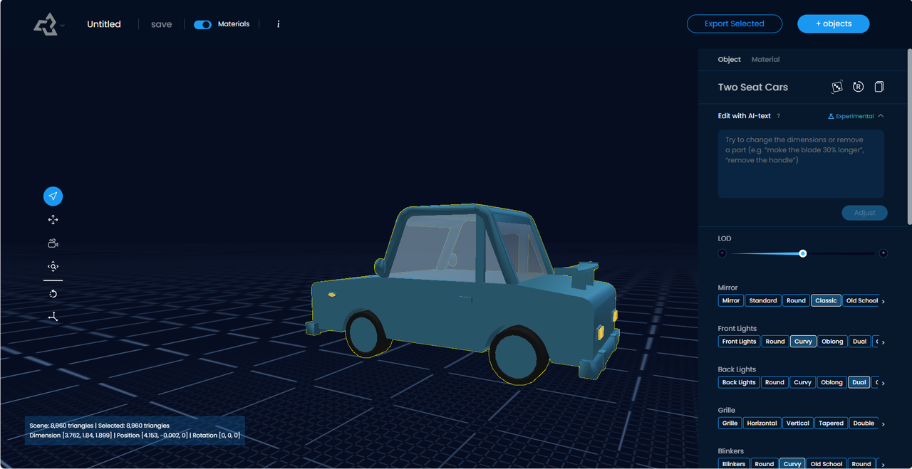The width and height of the screenshot is (912, 469).
Task: Switch to the Material tab
Action: click(x=765, y=60)
